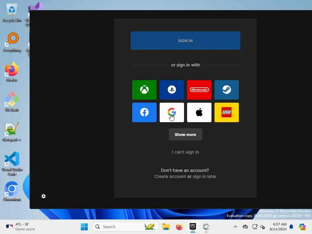
Task: Click the taskbar Search box
Action: tap(125, 227)
